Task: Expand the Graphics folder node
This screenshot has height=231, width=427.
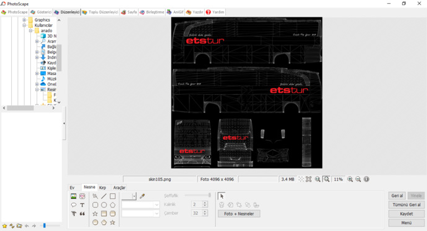Action: [24, 20]
